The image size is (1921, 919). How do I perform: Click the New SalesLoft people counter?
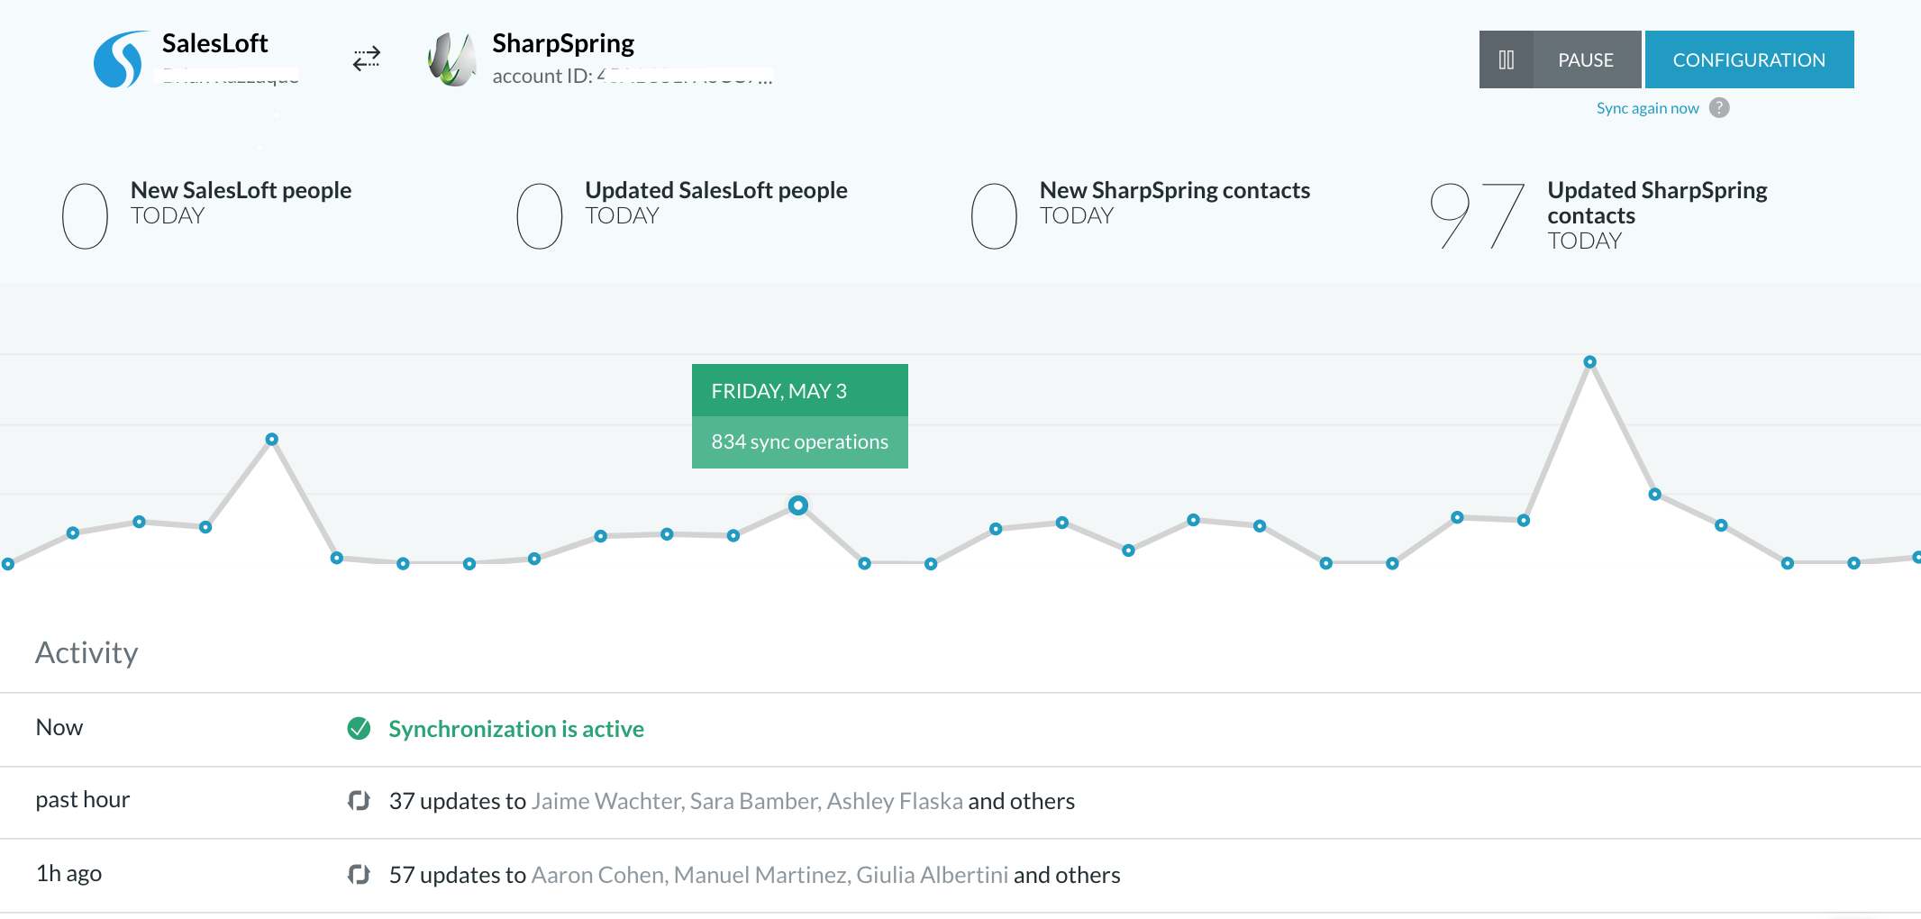click(85, 216)
